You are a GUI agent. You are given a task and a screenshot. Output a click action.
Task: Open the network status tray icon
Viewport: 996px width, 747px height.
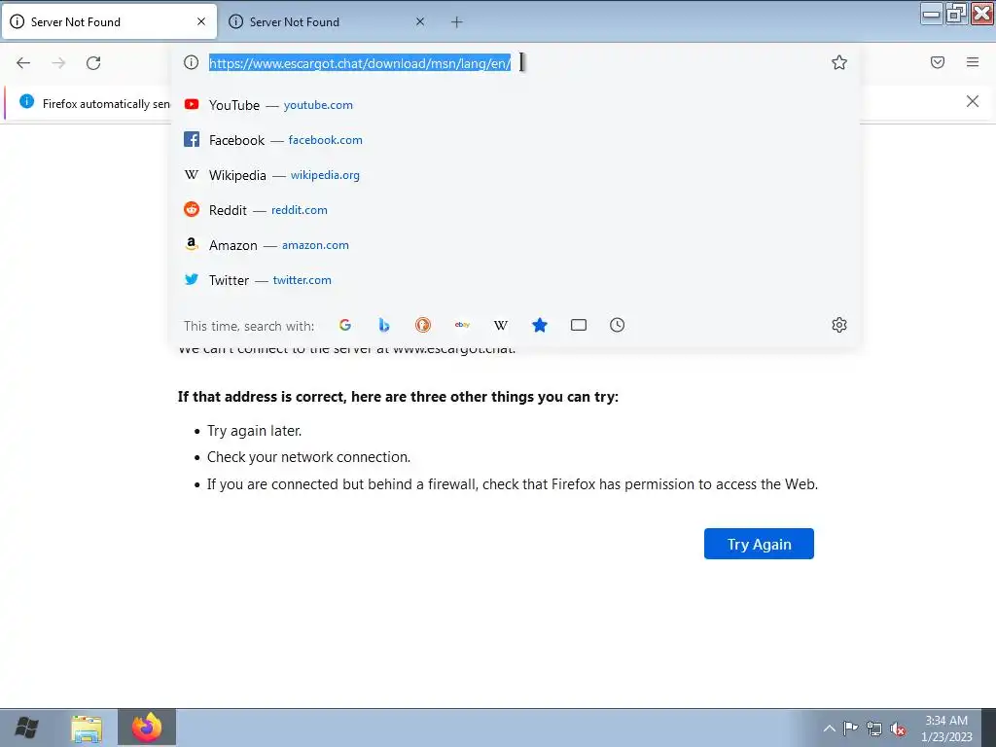pyautogui.click(x=874, y=729)
